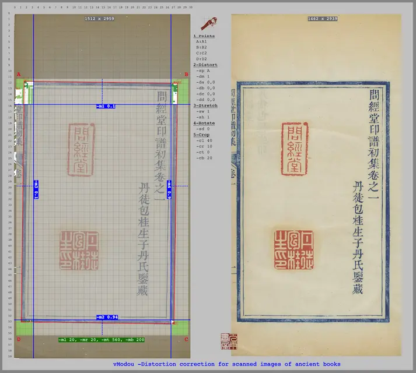The image size is (416, 373).
Task: Click the '-ct 0' crop top parameter
Action: point(203,152)
